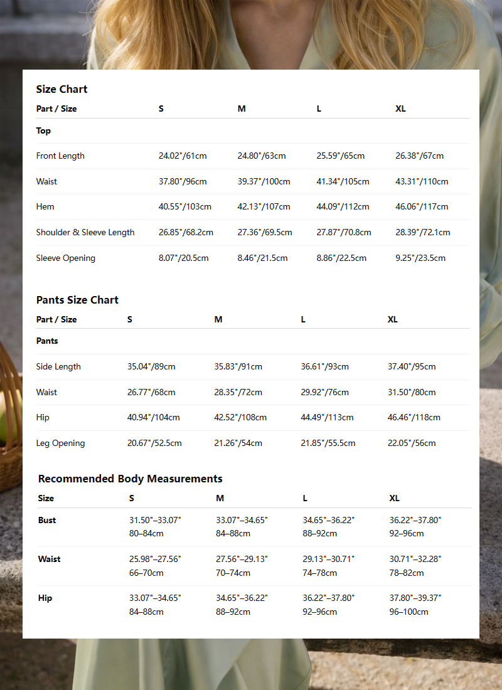Click the 35.83"/91cm side length value
502x690 pixels.
238,366
